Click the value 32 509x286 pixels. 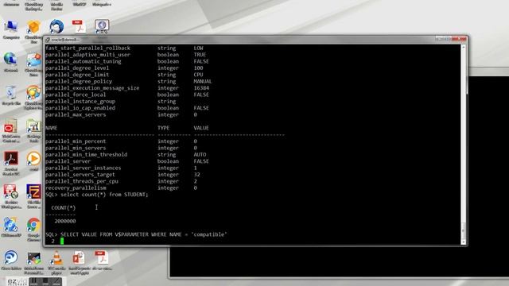click(196, 175)
